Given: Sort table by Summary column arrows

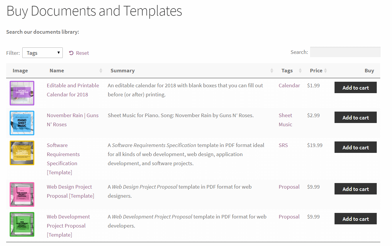Looking at the screenshot, I should tap(272, 71).
